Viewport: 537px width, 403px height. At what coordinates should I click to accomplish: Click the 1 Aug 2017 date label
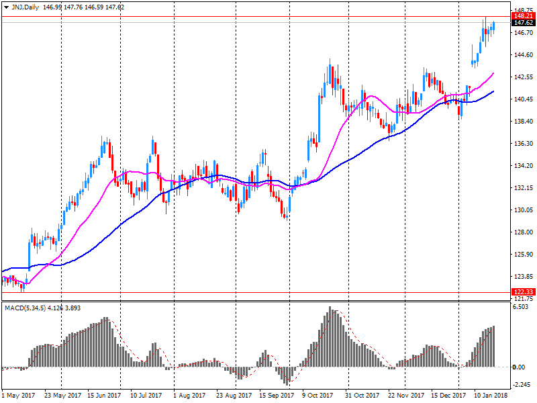click(x=191, y=396)
